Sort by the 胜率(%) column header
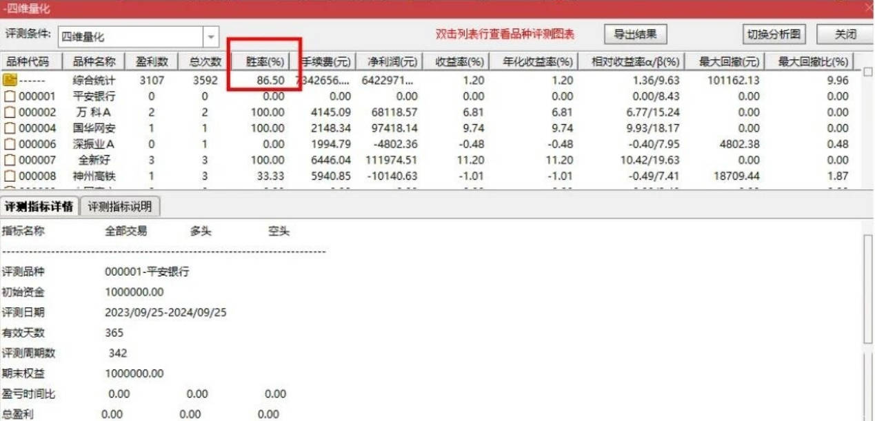The width and height of the screenshot is (875, 421). [x=265, y=62]
